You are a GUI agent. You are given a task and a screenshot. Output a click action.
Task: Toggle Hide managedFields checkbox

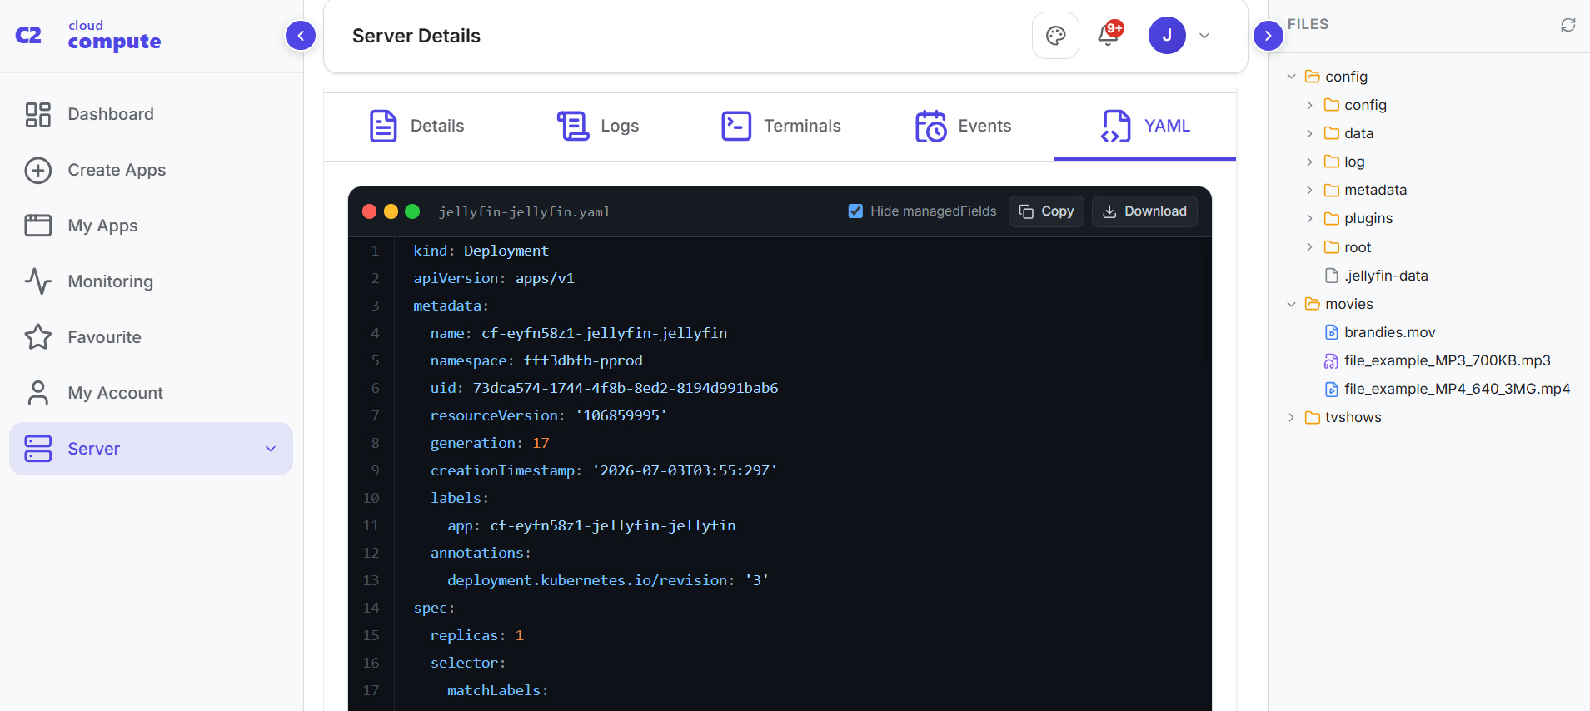855,211
